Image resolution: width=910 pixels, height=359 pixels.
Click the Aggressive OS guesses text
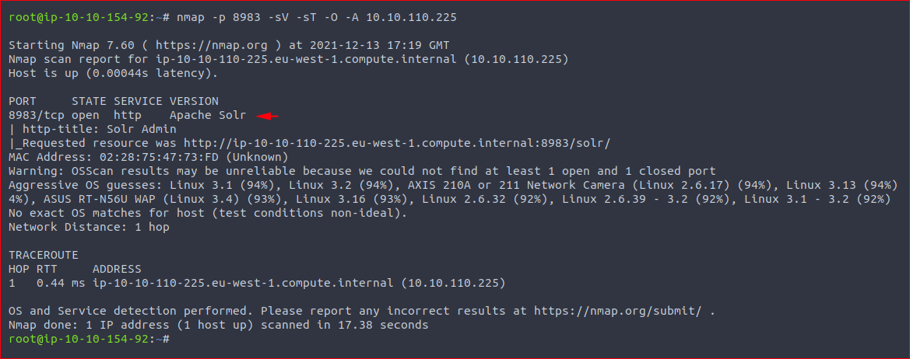tap(86, 185)
